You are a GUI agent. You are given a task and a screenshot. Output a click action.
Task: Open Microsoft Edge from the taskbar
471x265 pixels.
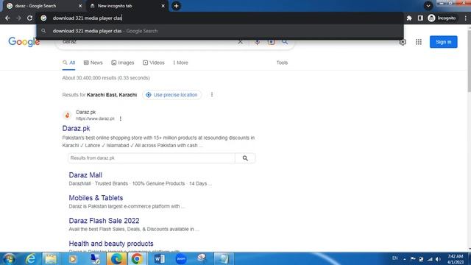116,258
